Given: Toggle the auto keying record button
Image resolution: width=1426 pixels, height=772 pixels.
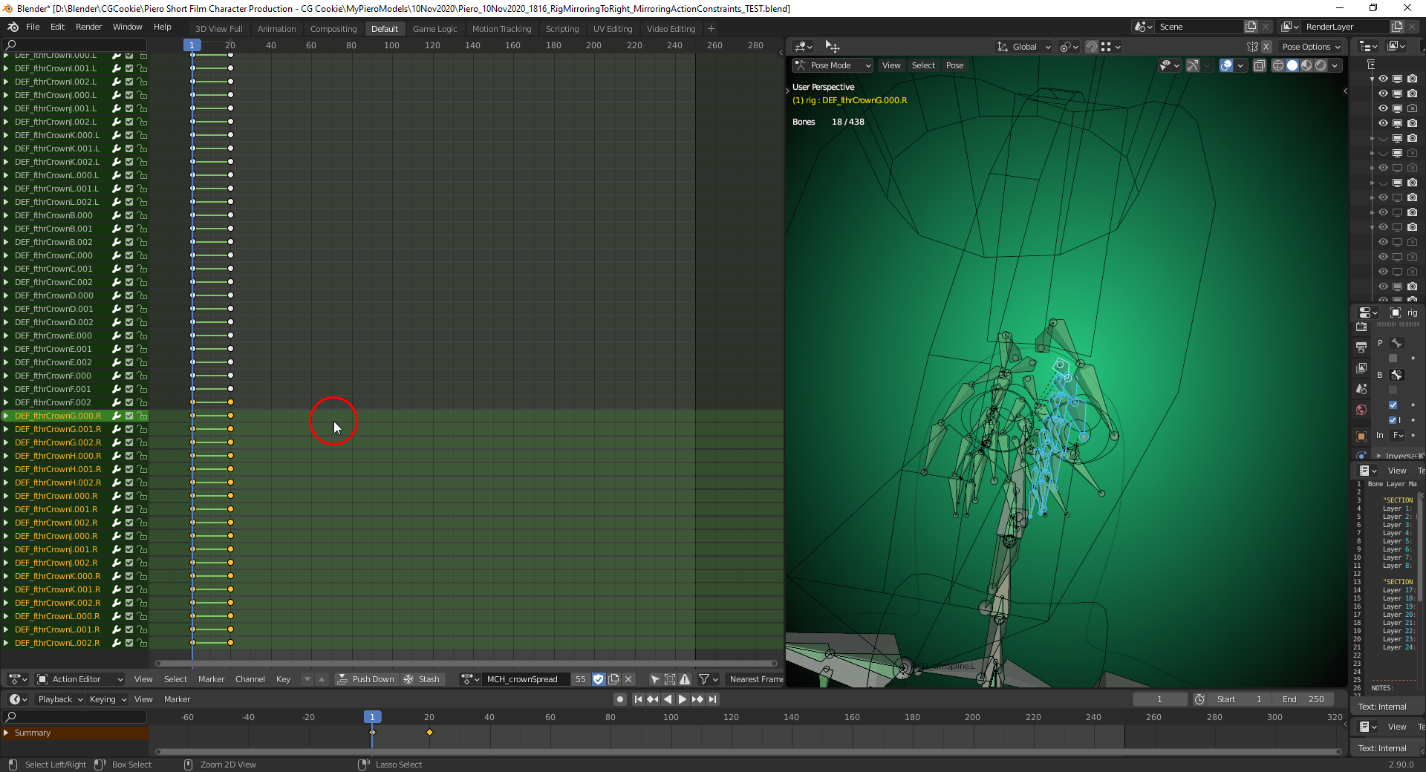Looking at the screenshot, I should 620,699.
